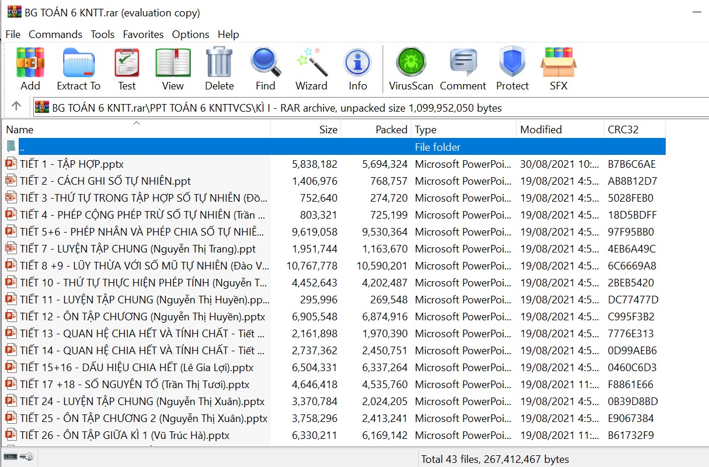Click the WinRAR title bar icon

coord(14,12)
